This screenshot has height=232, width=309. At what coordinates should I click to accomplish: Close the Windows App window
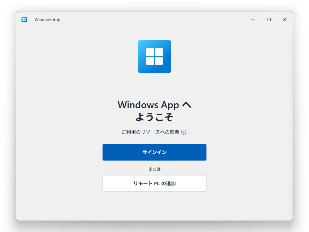pyautogui.click(x=285, y=19)
